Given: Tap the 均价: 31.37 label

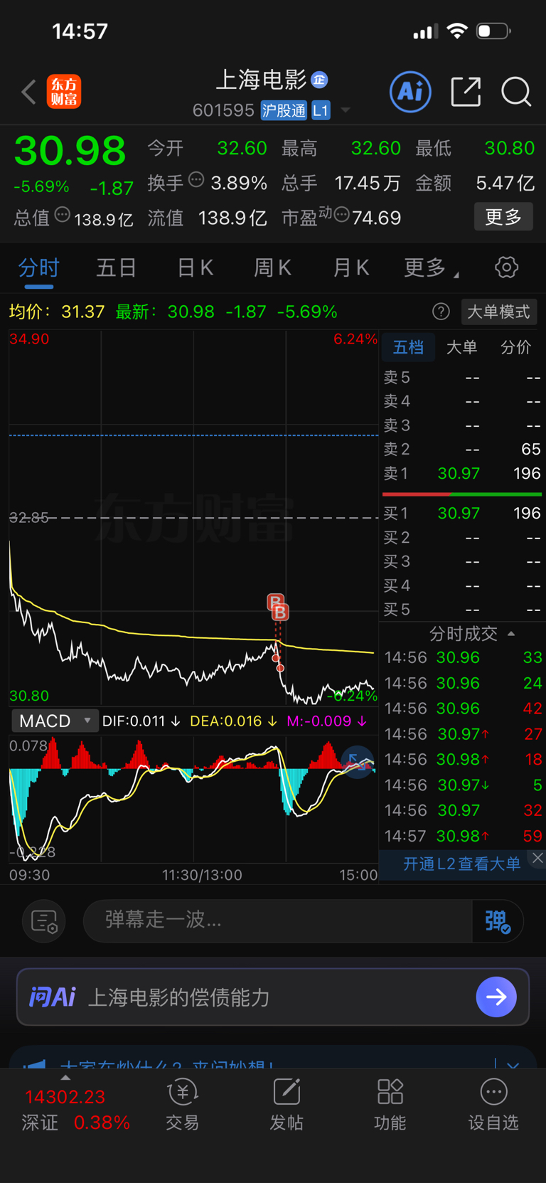Looking at the screenshot, I should click(x=57, y=312).
